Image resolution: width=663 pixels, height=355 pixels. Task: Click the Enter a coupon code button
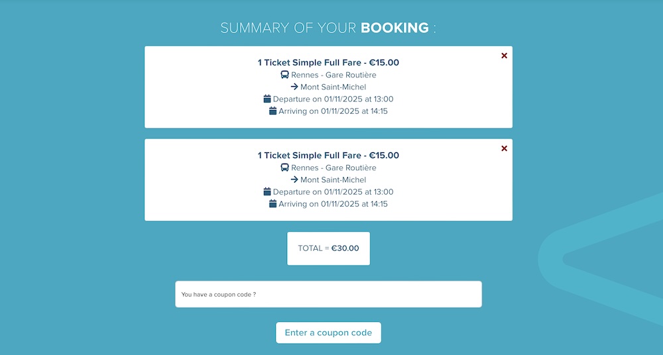pos(329,332)
